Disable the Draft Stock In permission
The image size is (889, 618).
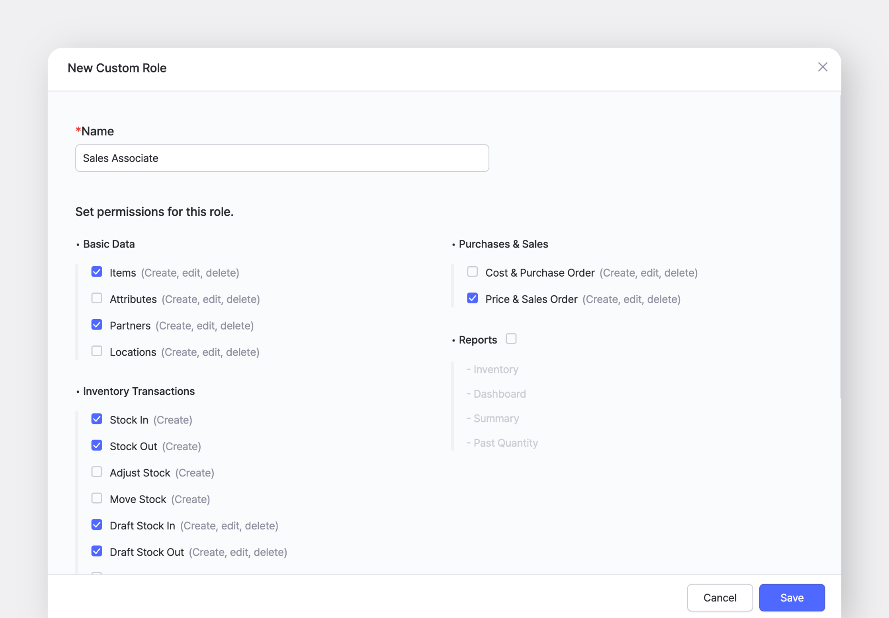click(97, 525)
